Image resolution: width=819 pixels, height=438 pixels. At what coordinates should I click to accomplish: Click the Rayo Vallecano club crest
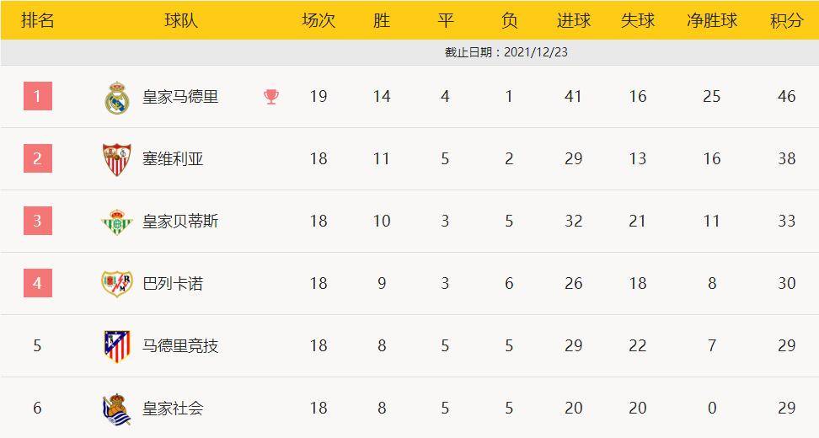117,284
